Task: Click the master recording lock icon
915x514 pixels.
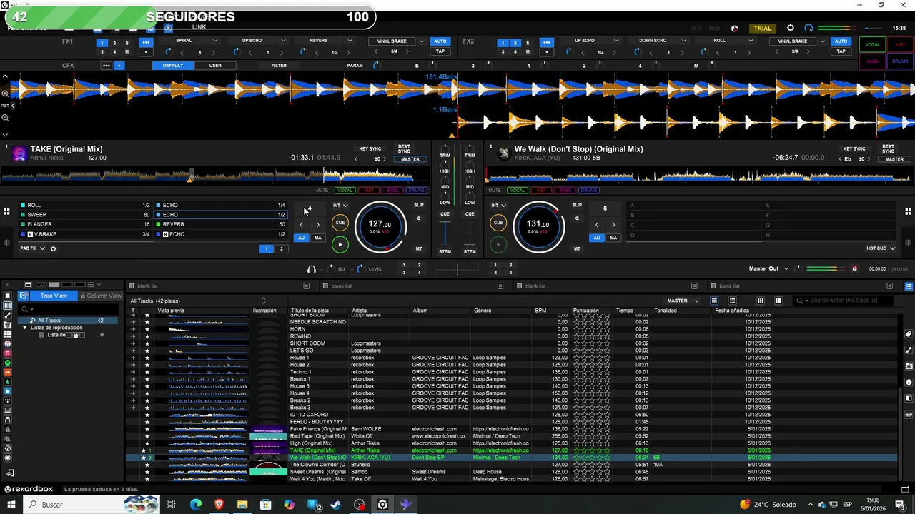Action: pos(854,268)
